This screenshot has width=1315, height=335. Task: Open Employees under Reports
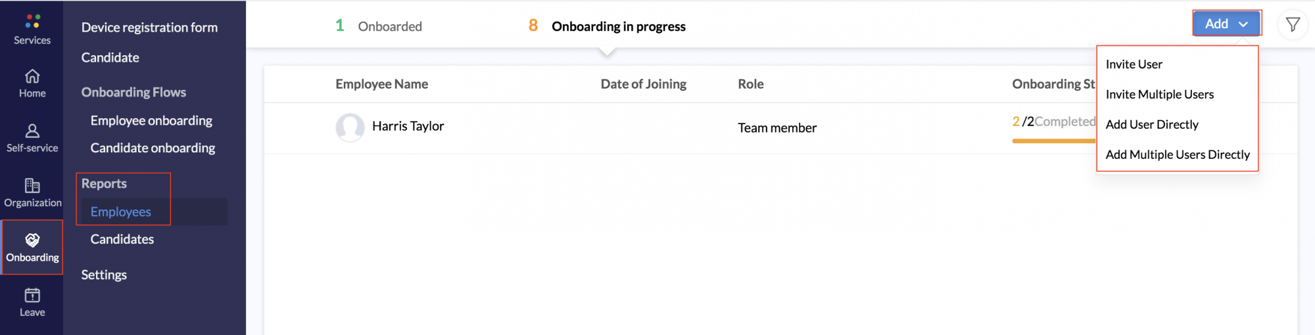pos(121,212)
